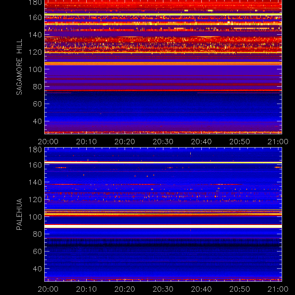Click the yellow band near 163 in Palehua spectrogram
Screen dimensions: 295x295
[x=163, y=162]
